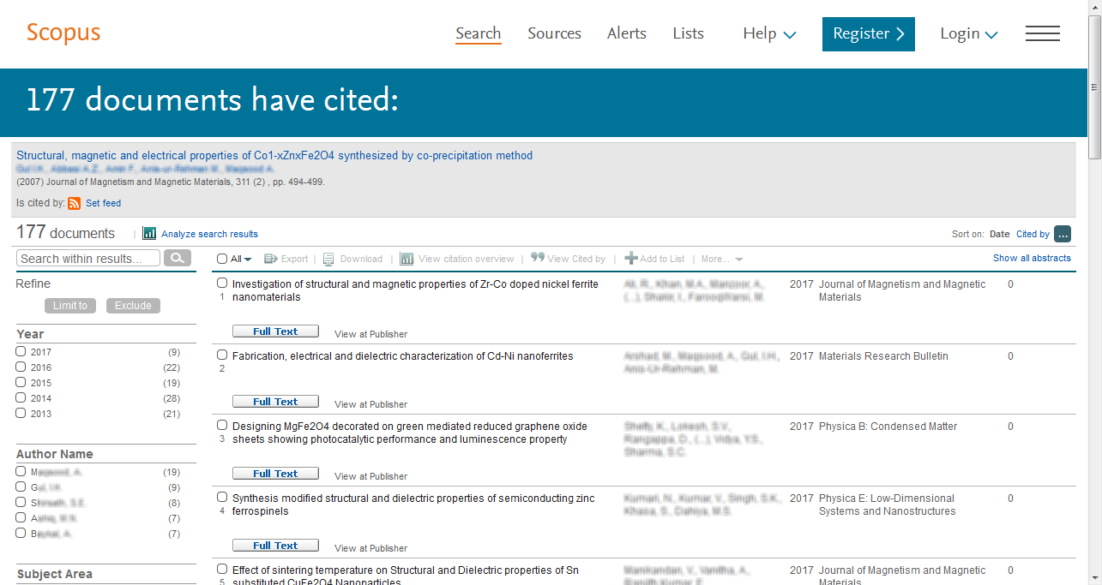Expand the More options dropdown
The image size is (1102, 585).
pos(721,259)
